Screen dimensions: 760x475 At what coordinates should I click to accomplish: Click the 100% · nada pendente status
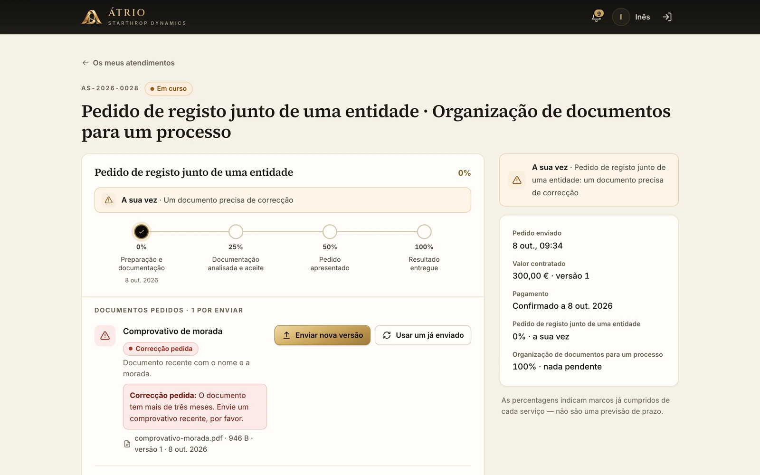click(x=557, y=367)
